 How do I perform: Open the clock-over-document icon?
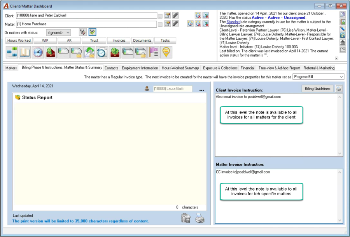(102, 52)
